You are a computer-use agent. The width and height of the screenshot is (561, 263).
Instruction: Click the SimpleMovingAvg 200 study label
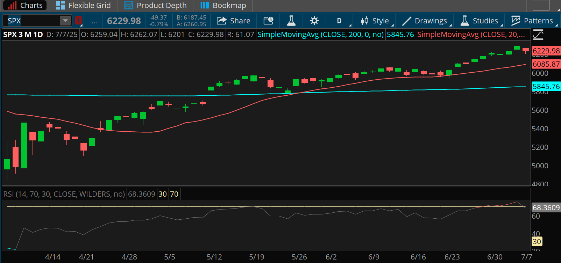[x=320, y=35]
